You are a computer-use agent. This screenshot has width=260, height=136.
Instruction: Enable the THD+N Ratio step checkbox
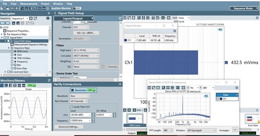tap(12, 58)
